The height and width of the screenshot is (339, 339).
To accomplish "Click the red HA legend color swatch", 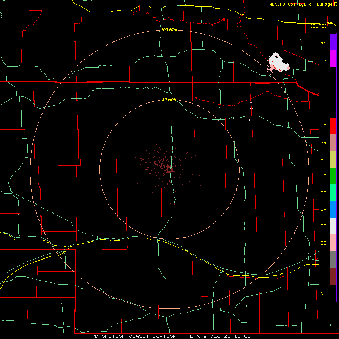I will tap(333, 126).
